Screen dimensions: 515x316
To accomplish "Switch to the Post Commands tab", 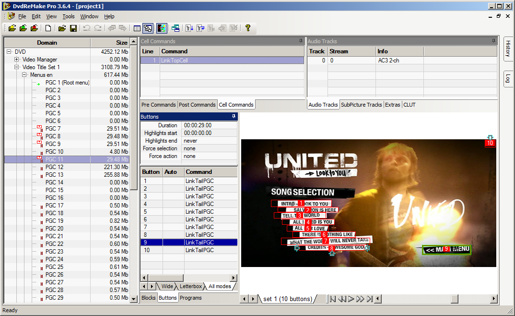I will tap(197, 105).
